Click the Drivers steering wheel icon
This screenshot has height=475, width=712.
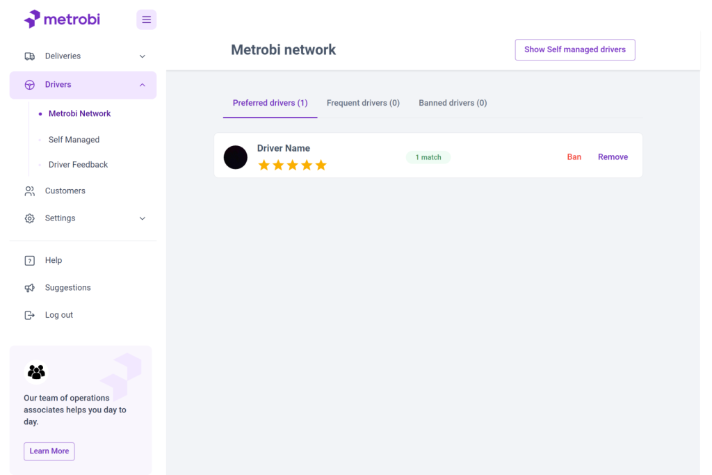[30, 85]
